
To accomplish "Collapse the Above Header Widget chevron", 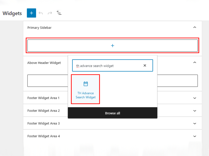I will point(194,62).
